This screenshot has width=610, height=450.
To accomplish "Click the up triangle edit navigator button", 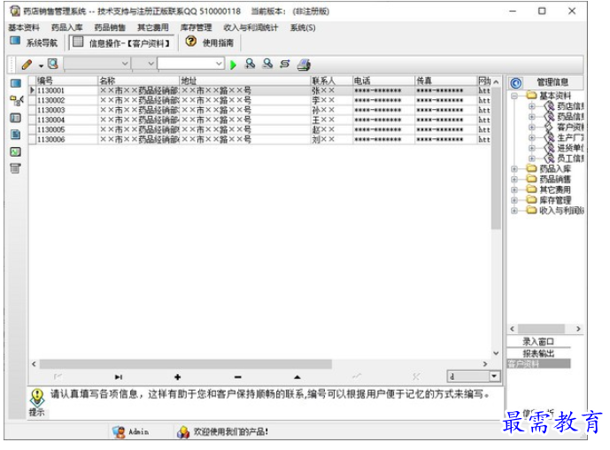I will [297, 376].
